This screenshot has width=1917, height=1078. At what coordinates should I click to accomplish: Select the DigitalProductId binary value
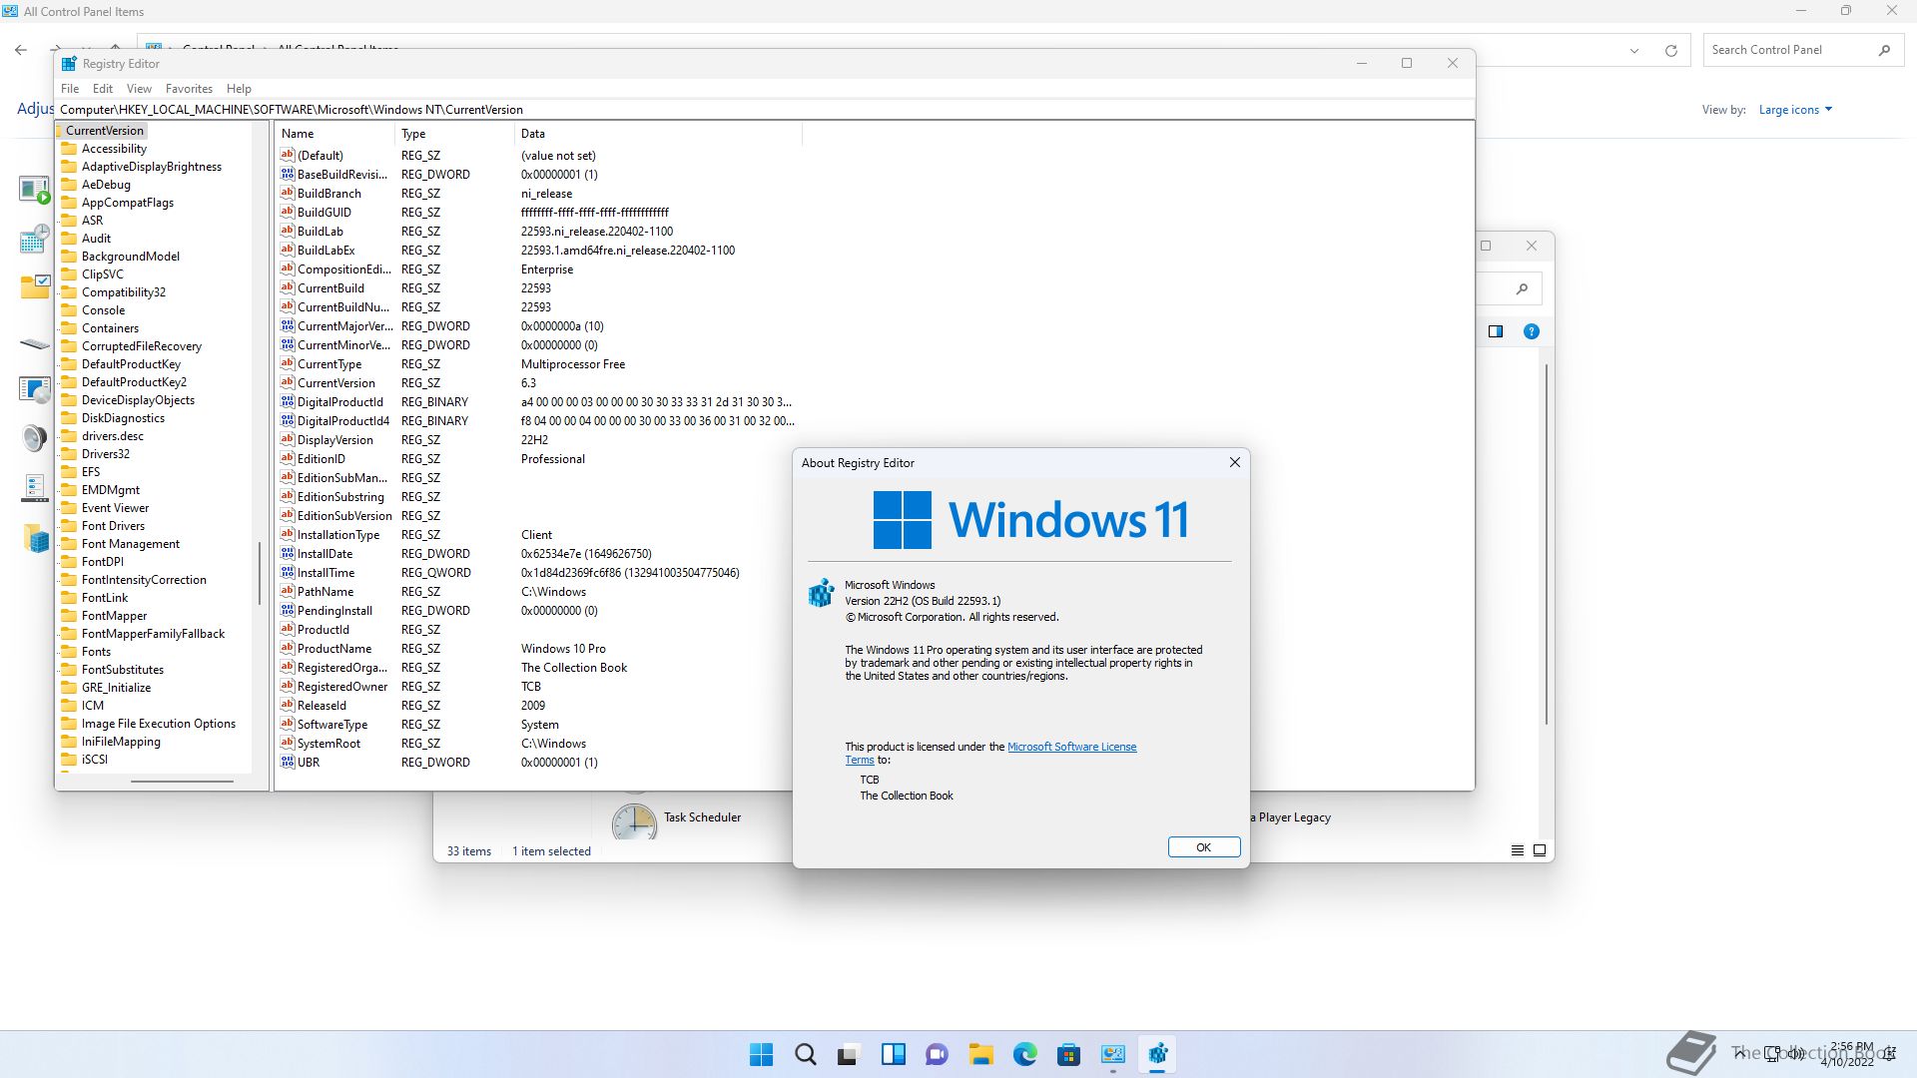(340, 402)
